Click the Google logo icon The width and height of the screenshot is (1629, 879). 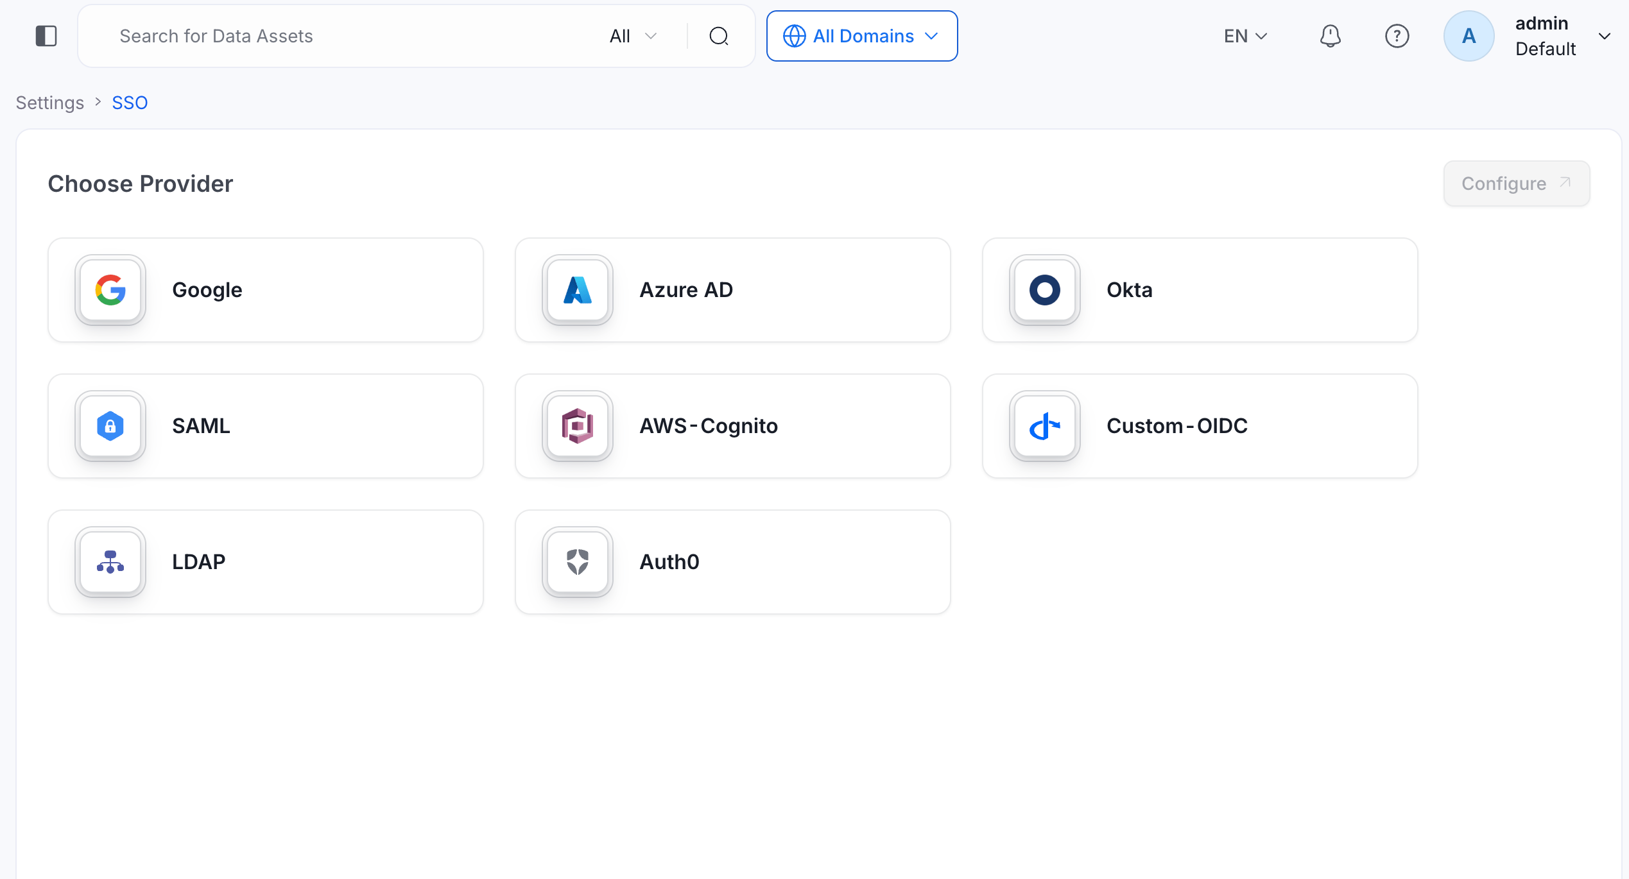tap(110, 290)
